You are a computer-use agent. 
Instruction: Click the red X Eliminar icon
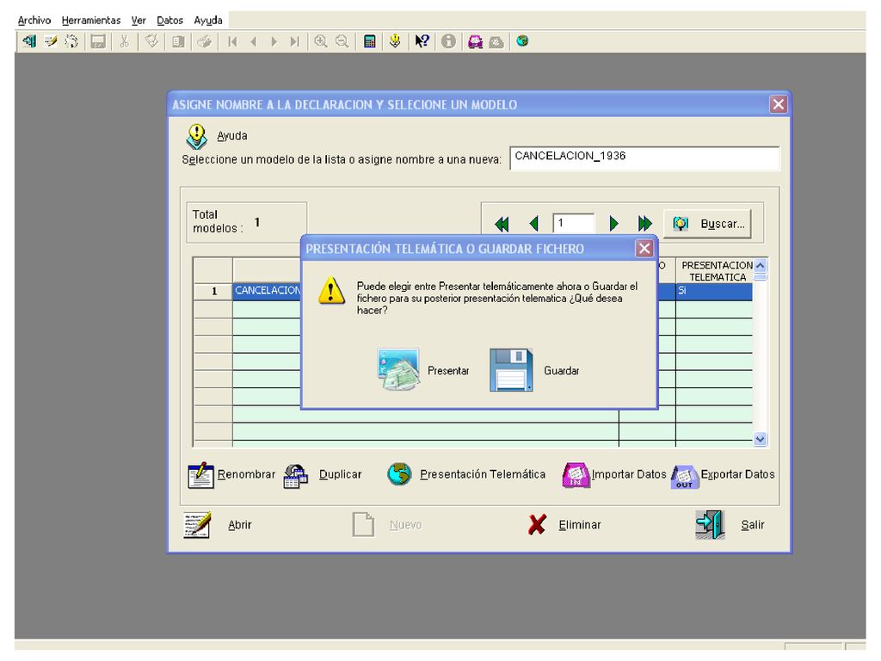coord(537,525)
